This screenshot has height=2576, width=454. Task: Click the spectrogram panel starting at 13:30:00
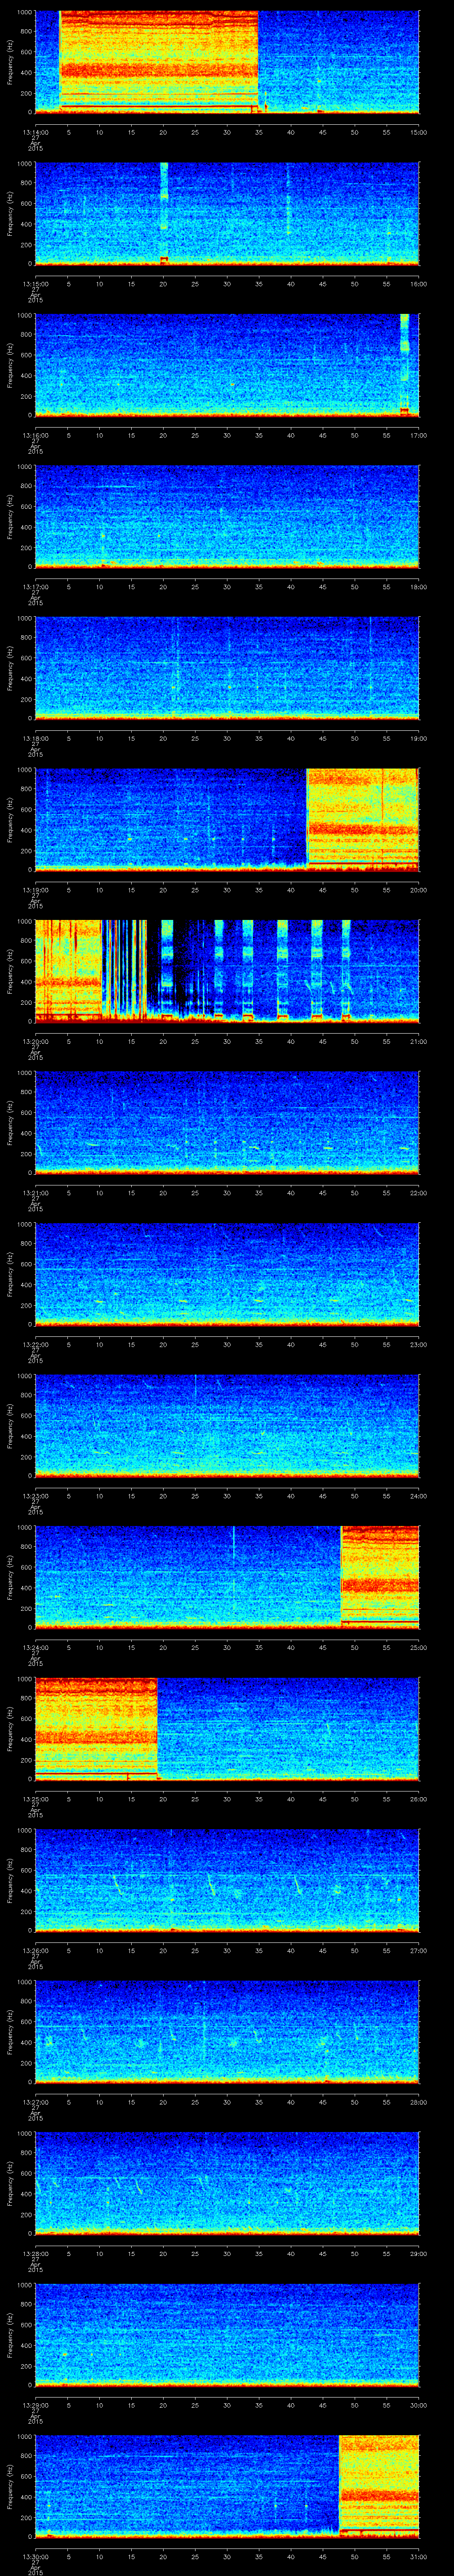(227, 2486)
